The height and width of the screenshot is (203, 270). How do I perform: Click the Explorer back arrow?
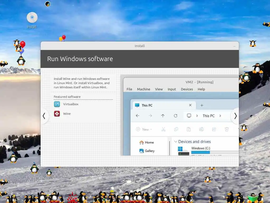click(x=137, y=116)
